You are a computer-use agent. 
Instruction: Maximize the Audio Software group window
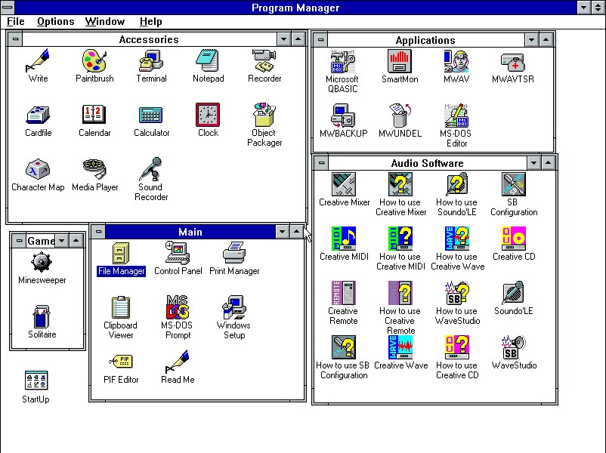tap(549, 163)
